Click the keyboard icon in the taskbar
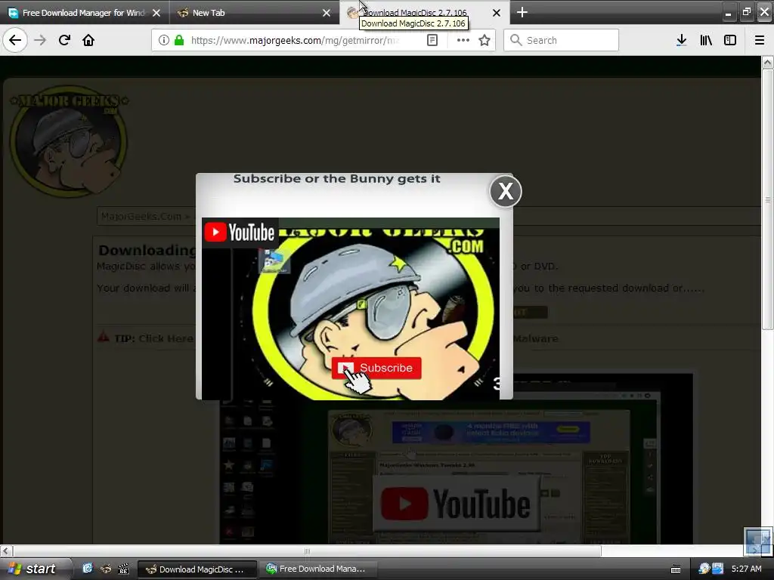774x580 pixels. tap(676, 569)
